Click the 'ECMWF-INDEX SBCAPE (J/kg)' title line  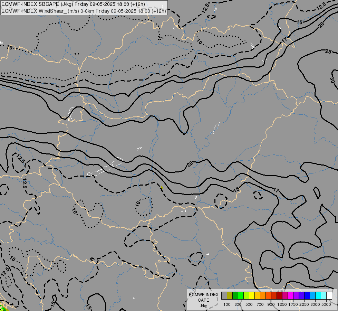point(73,4)
